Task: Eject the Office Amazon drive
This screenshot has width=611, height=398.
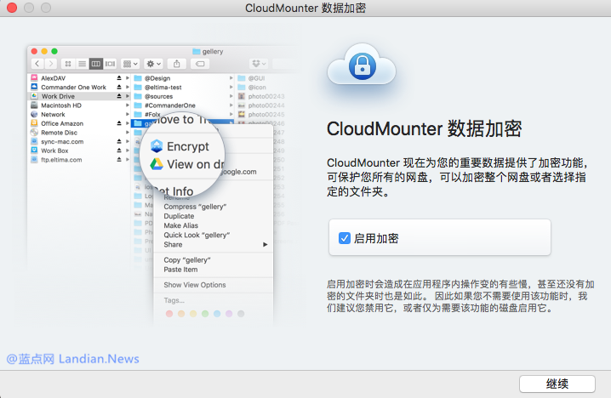Action: coord(119,123)
